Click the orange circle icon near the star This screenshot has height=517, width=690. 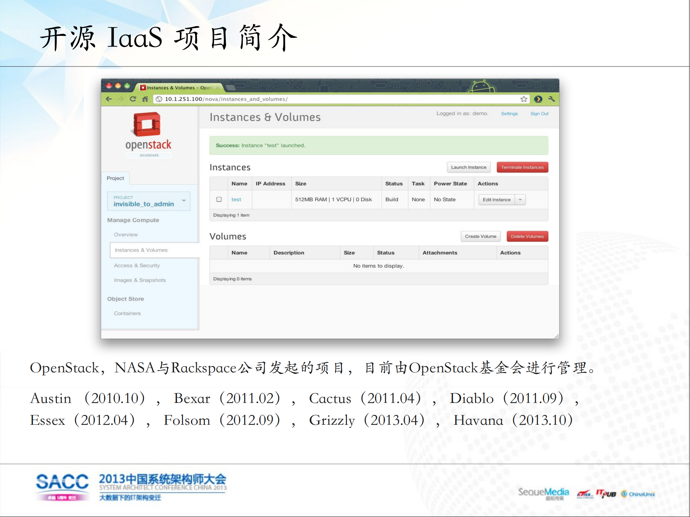tap(538, 99)
